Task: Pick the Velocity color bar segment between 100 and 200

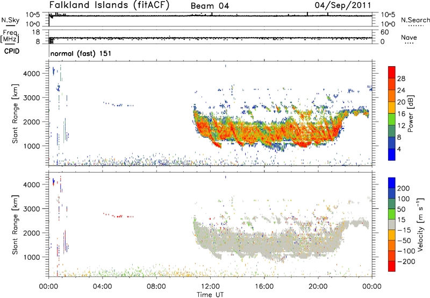Action: (x=392, y=194)
